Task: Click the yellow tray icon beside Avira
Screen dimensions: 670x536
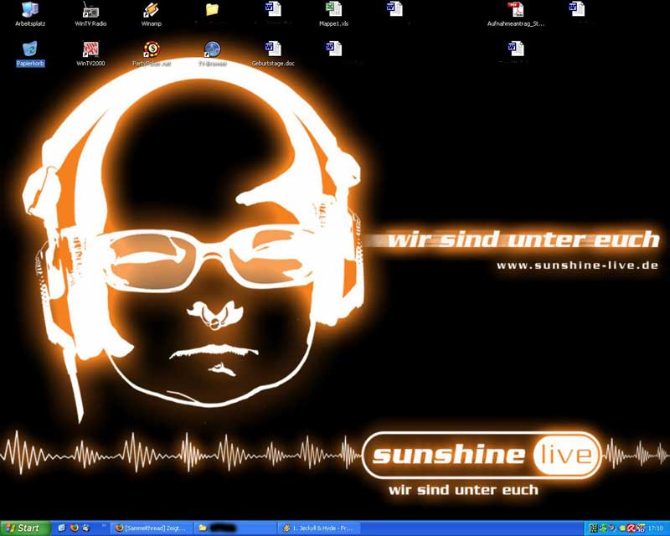Action: [x=621, y=528]
